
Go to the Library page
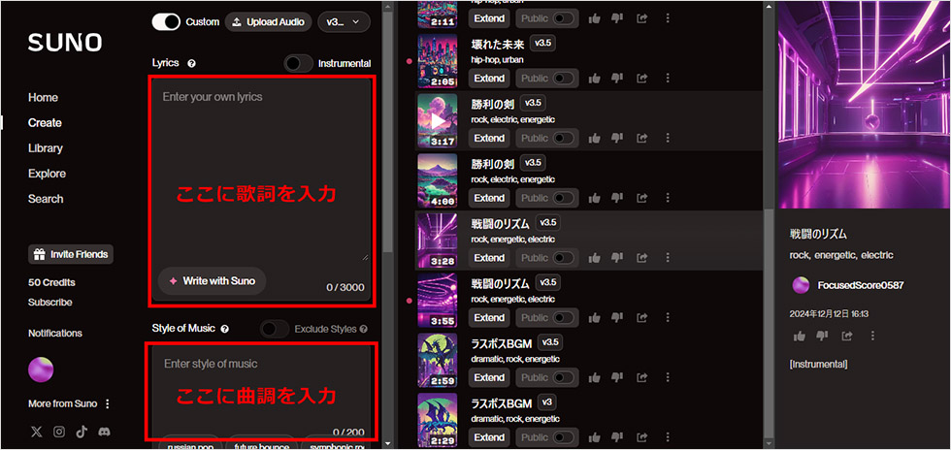point(45,148)
